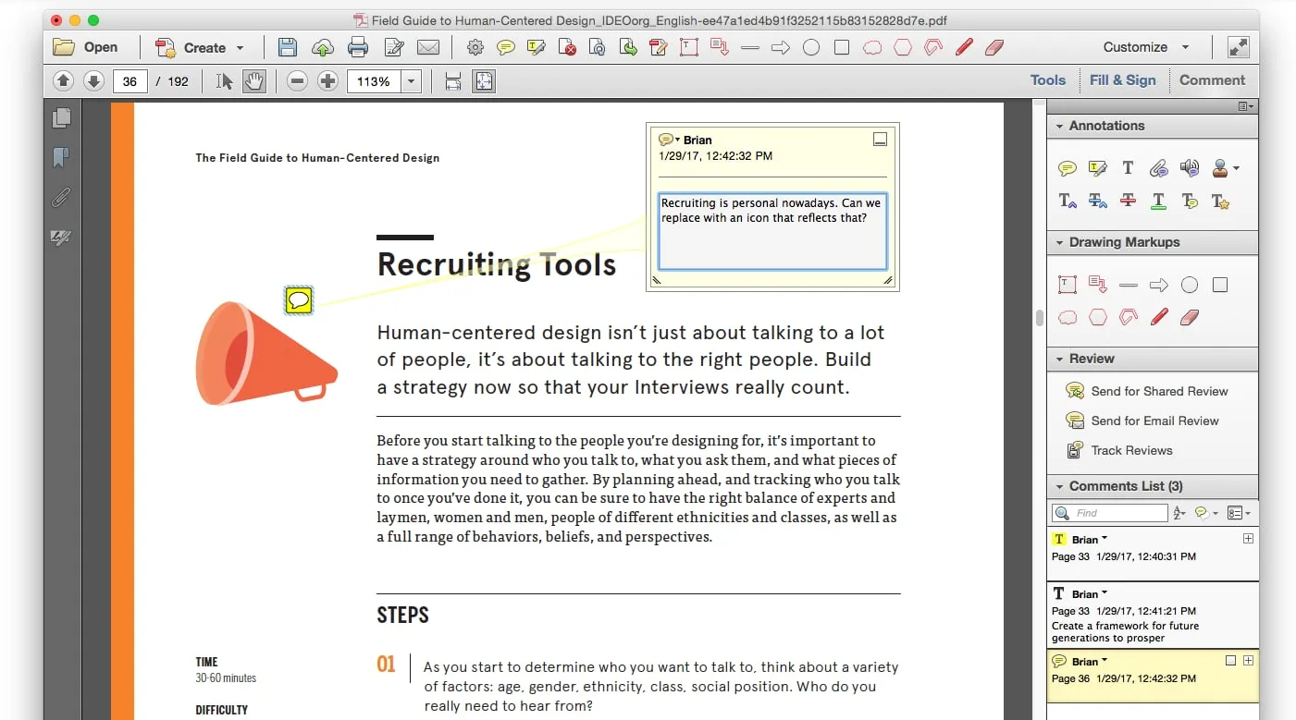Click the Save file icon in toolbar
1296x720 pixels.
pos(288,47)
